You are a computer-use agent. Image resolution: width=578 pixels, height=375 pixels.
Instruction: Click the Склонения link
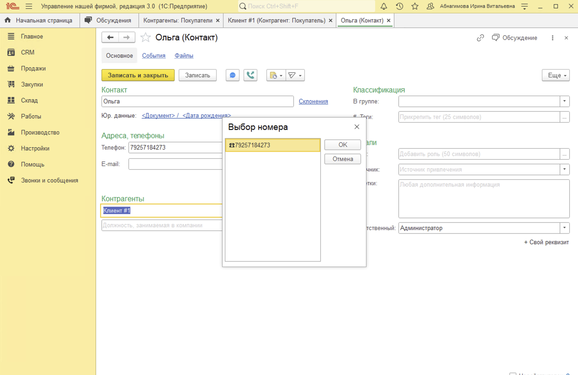pos(313,102)
